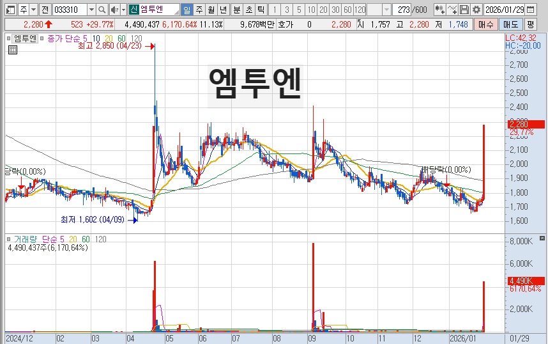Click the add indicator line icon
This screenshot has height=344, width=548.
tap(452, 10)
